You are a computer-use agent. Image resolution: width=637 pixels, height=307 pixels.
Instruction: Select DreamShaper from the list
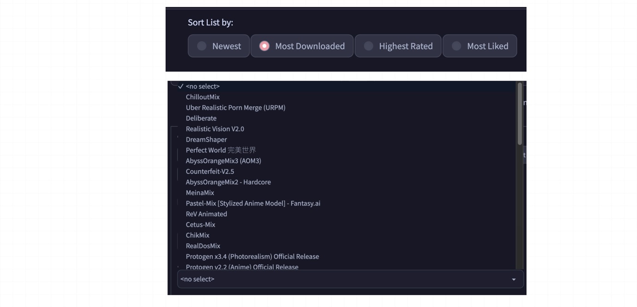(206, 139)
